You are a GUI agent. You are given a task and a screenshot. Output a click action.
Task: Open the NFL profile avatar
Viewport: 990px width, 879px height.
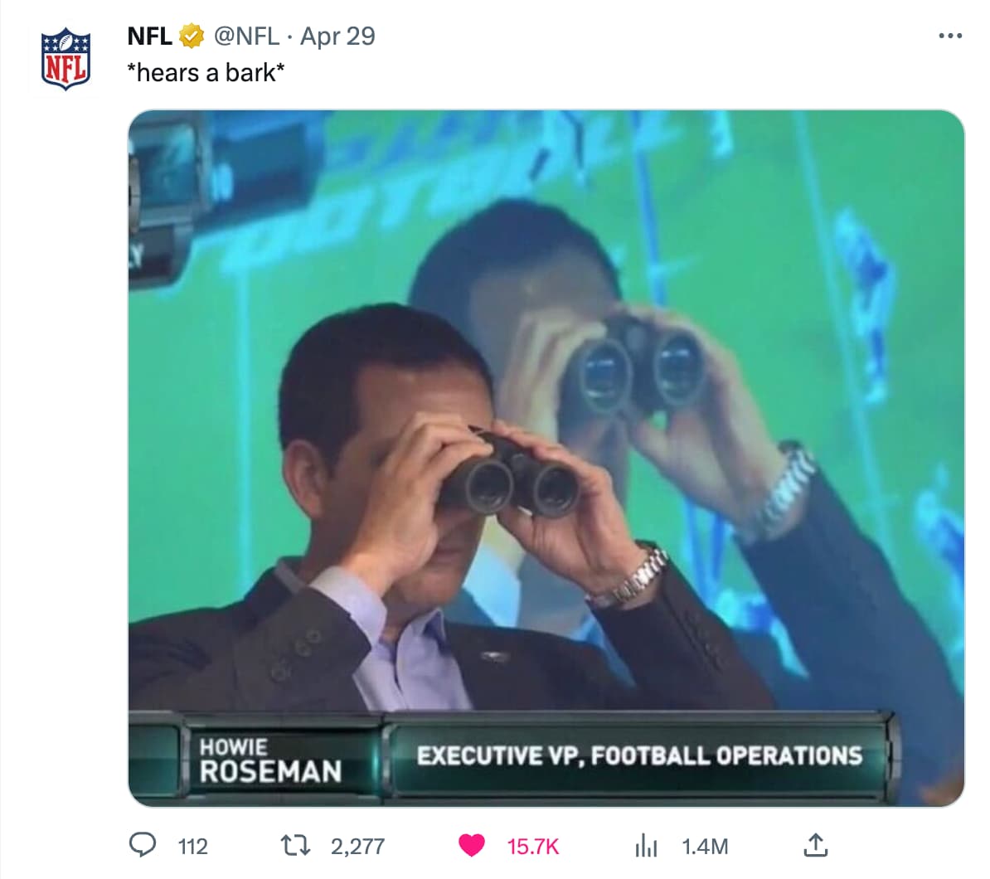(x=66, y=59)
